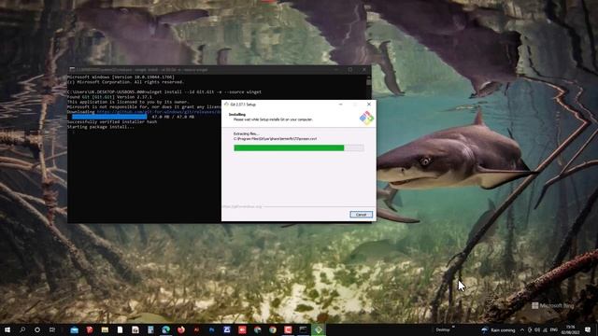Open taskbar Search

(x=22, y=329)
